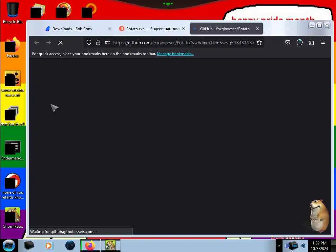Select the Endermanc... desktop icon
Screen dimensions: 336x252
(x=12, y=150)
